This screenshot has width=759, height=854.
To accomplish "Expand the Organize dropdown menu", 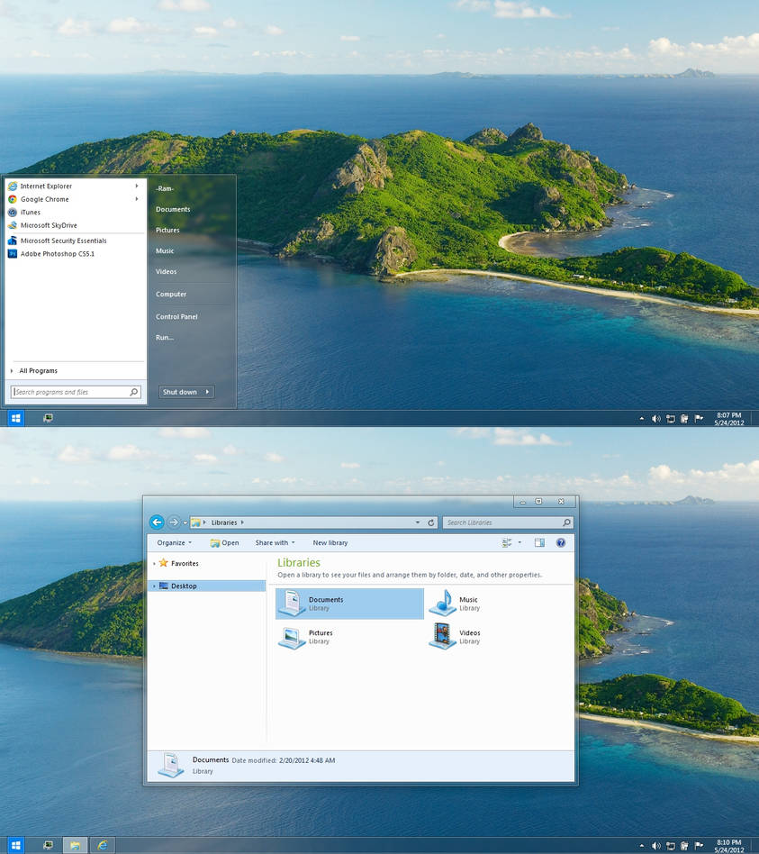I will 175,542.
